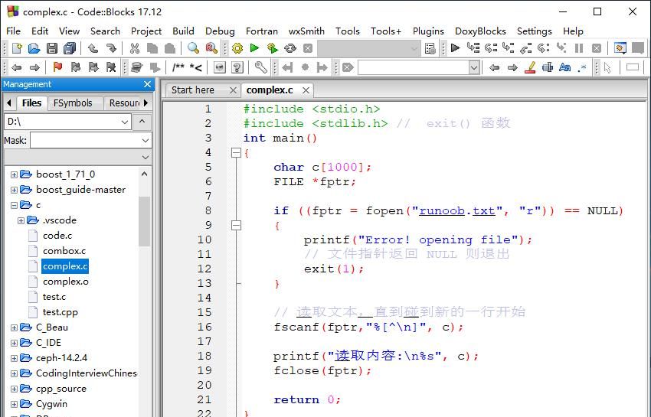Build the project with the gear icon
This screenshot has width=651, height=417.
237,48
